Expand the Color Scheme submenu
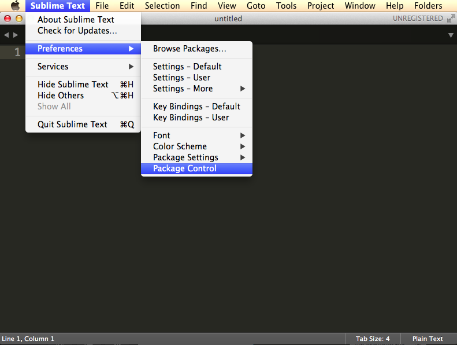 point(197,146)
